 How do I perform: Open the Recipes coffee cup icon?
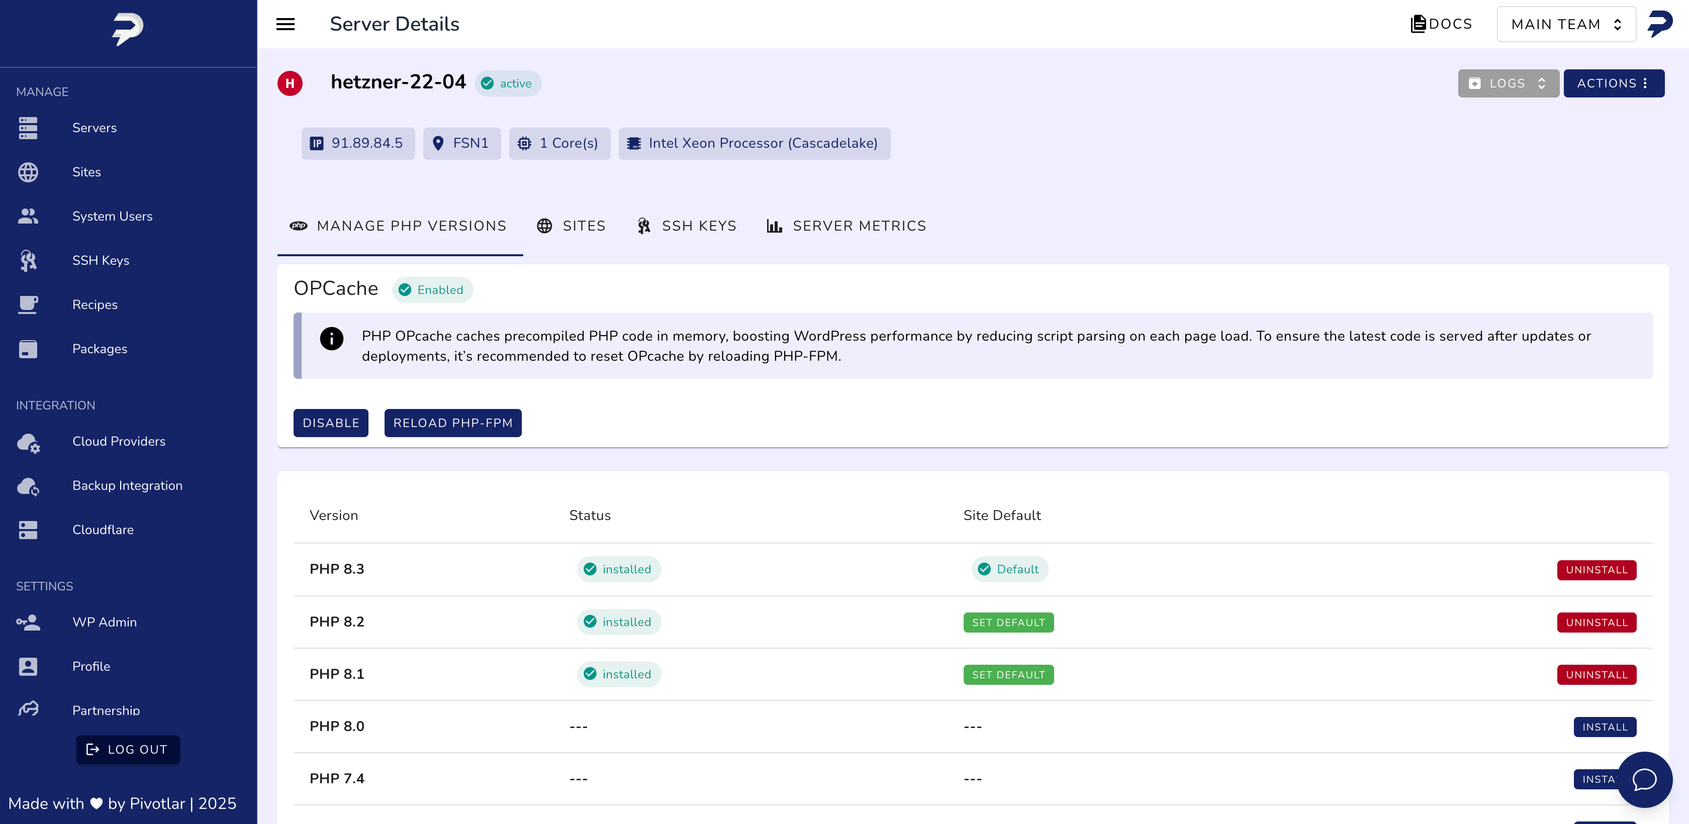click(28, 305)
